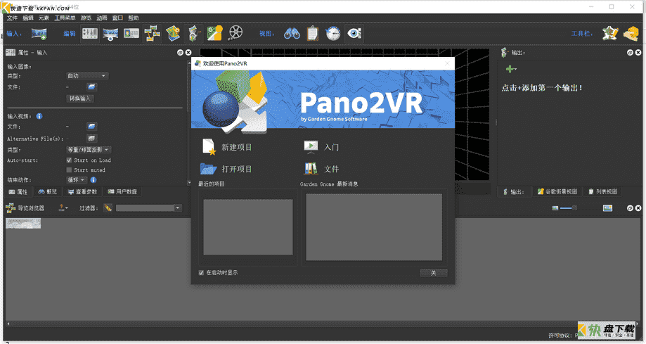The image size is (646, 344).
Task: Select the panorama thumbnail in tour browser
Action: (23, 223)
